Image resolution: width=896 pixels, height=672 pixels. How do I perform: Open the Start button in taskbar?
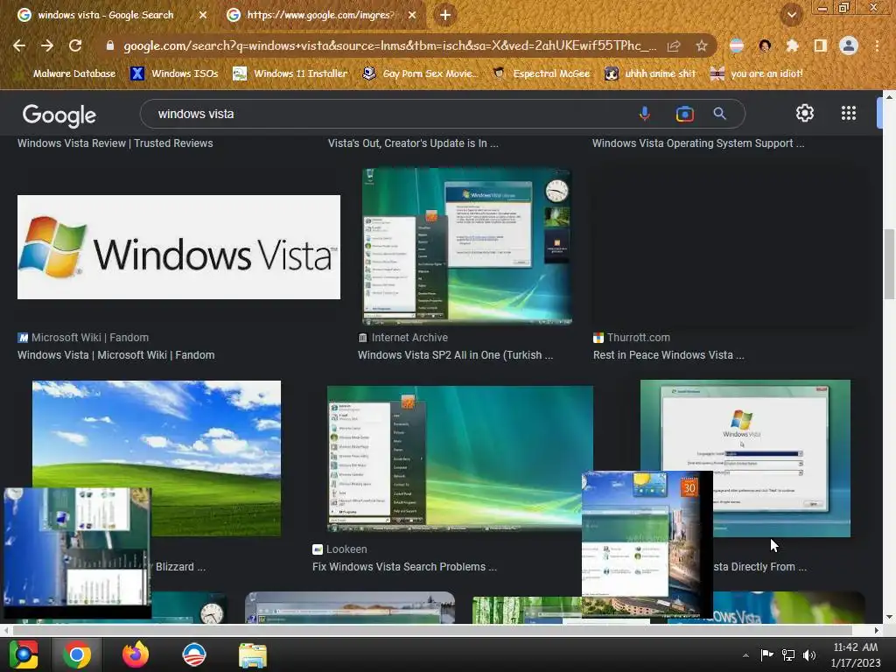24,654
